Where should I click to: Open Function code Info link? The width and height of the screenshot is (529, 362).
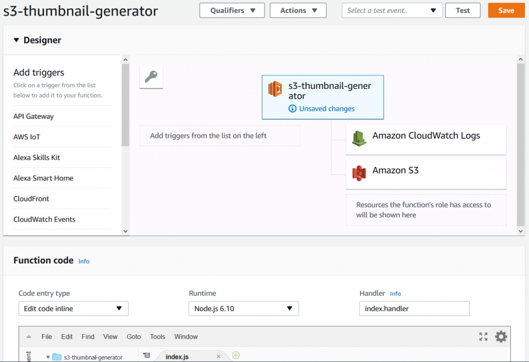pos(84,261)
